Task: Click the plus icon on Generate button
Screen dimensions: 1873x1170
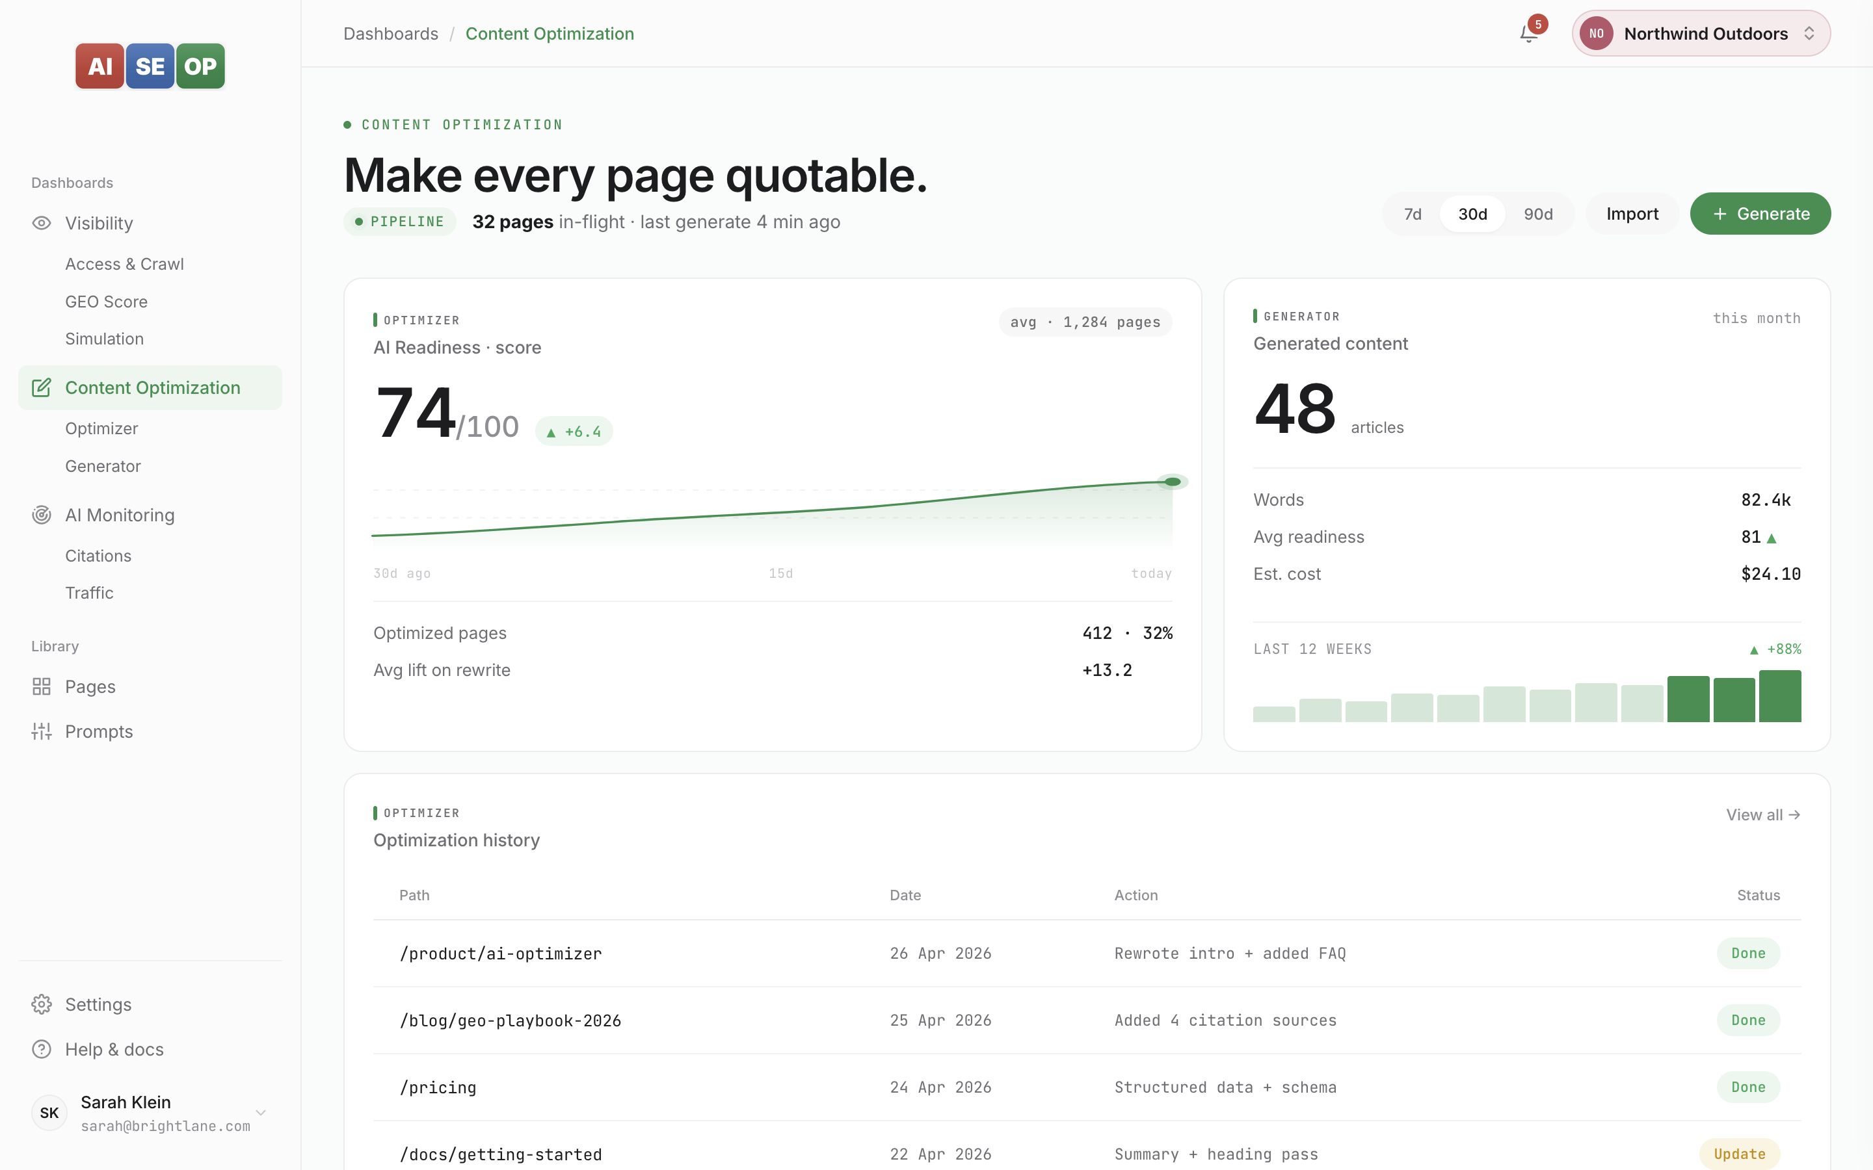Action: [1720, 214]
